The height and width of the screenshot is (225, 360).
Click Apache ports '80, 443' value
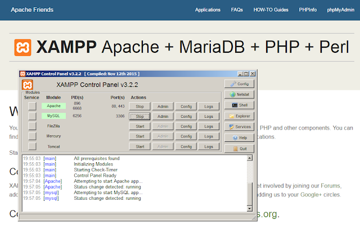click(118, 106)
